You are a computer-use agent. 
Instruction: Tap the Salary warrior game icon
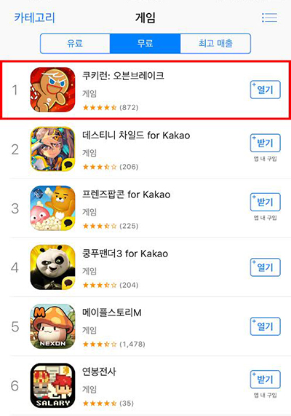(52, 385)
